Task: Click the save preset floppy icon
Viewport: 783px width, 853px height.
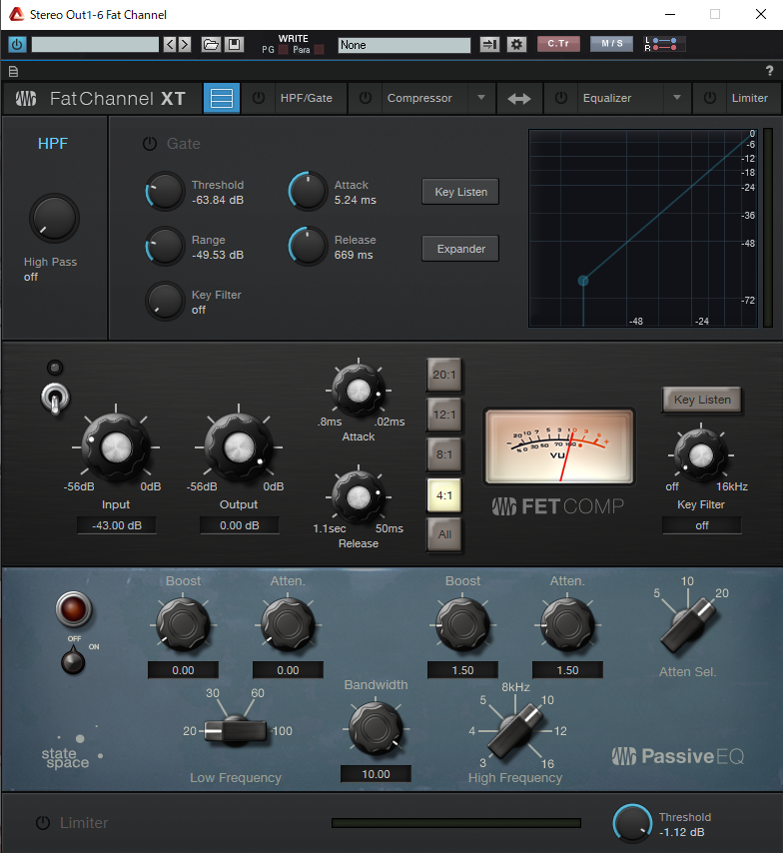Action: point(234,44)
